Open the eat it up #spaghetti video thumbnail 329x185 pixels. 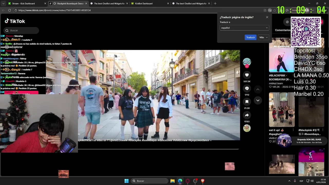coord(282,110)
